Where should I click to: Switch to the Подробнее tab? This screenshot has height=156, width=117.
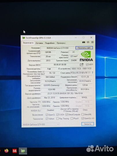point(50,43)
